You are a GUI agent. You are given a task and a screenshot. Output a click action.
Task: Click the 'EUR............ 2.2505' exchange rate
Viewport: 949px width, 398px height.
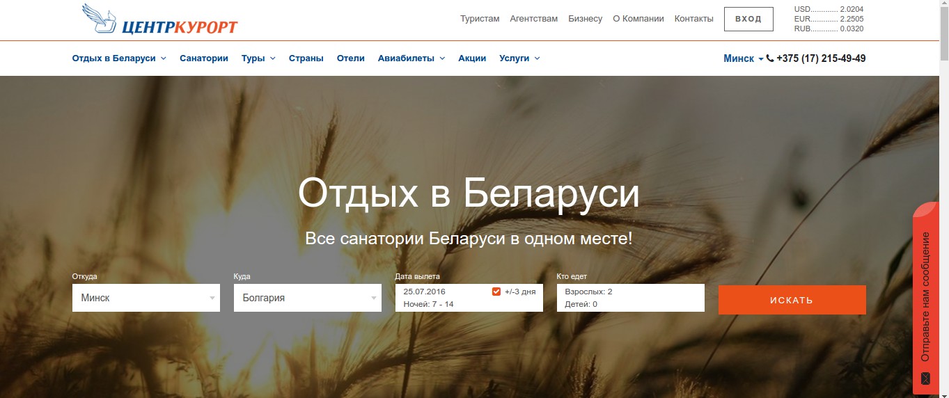click(829, 19)
